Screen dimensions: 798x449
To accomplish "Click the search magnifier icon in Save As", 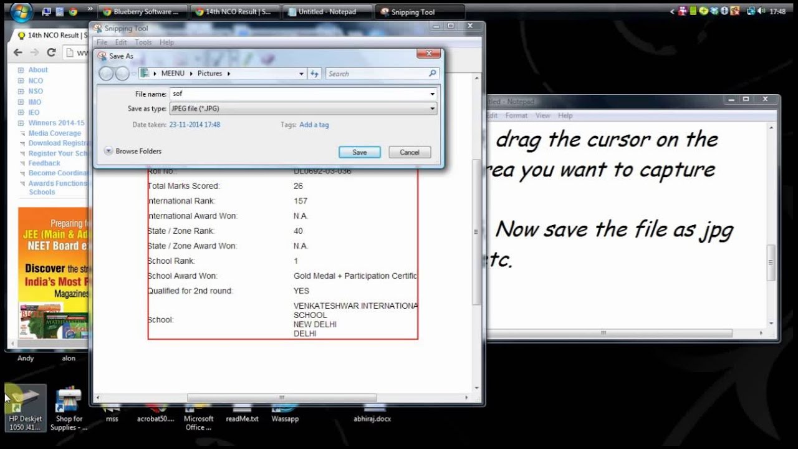I will point(433,74).
